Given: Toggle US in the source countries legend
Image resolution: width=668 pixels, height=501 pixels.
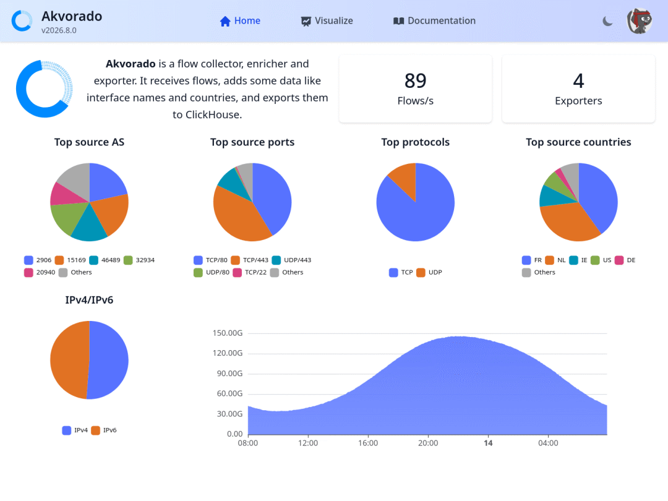Looking at the screenshot, I should (x=601, y=260).
